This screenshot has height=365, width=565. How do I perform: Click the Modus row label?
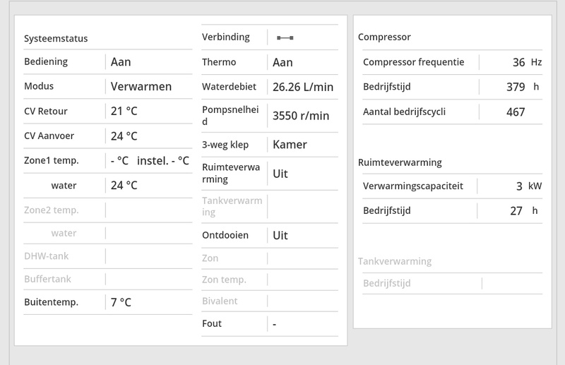(x=39, y=86)
